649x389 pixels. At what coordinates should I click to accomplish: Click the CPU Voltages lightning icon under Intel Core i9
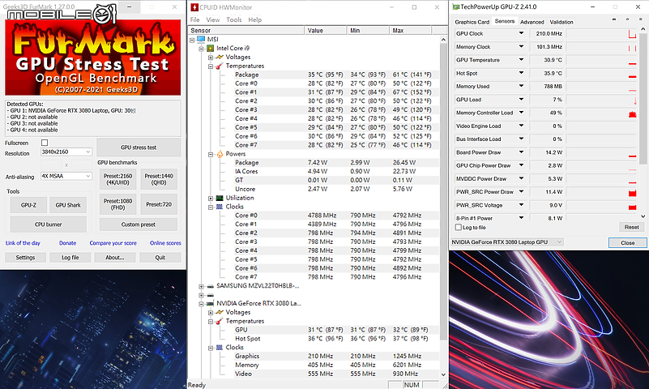click(220, 57)
